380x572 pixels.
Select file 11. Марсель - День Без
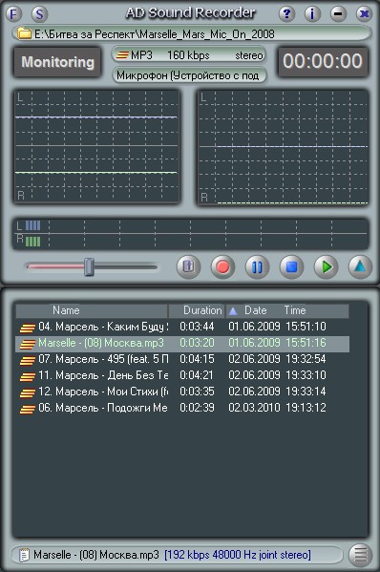(x=182, y=375)
